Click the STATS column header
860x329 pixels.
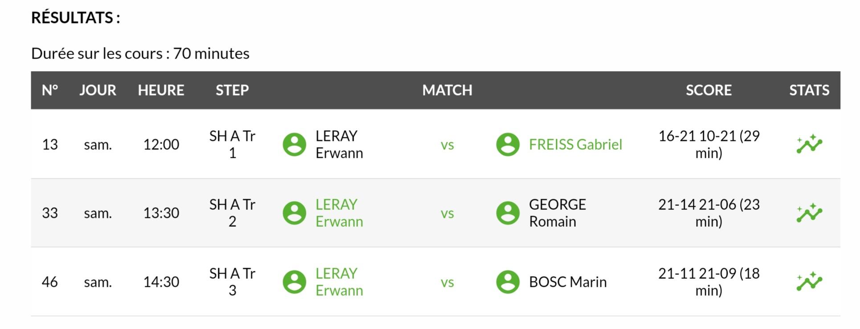coord(809,90)
